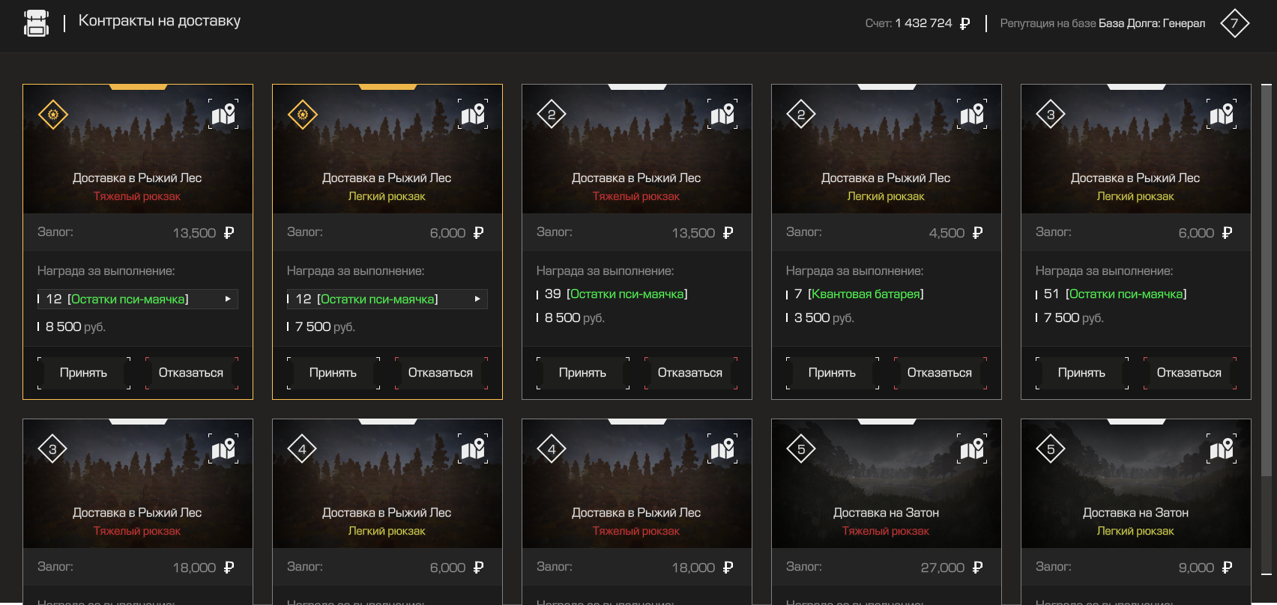
Task: Click level 3 badge on Легкий рюкзак contract
Action: click(x=1051, y=115)
